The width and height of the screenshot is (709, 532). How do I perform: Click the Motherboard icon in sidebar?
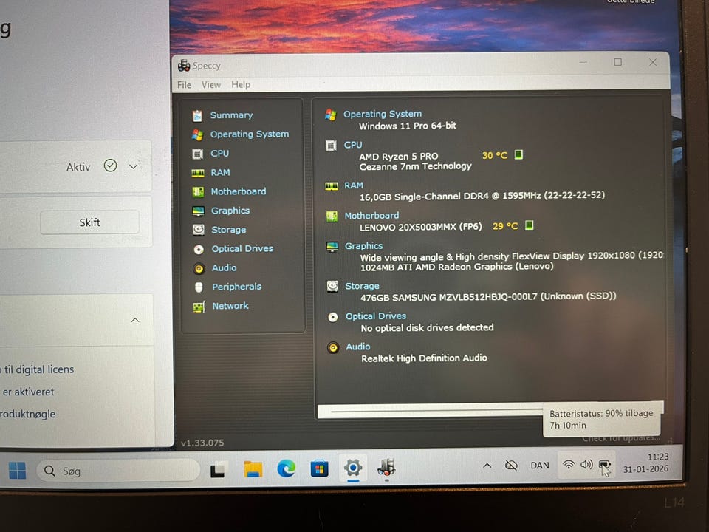(198, 192)
